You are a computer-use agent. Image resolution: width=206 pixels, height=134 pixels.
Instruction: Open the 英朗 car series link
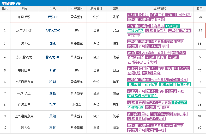53,116
